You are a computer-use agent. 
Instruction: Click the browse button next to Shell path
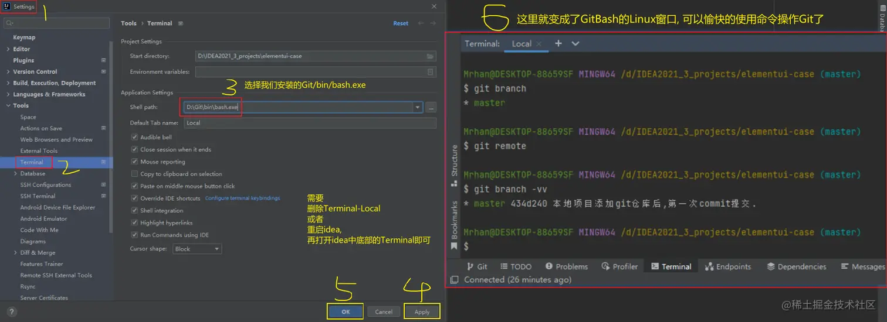(431, 108)
